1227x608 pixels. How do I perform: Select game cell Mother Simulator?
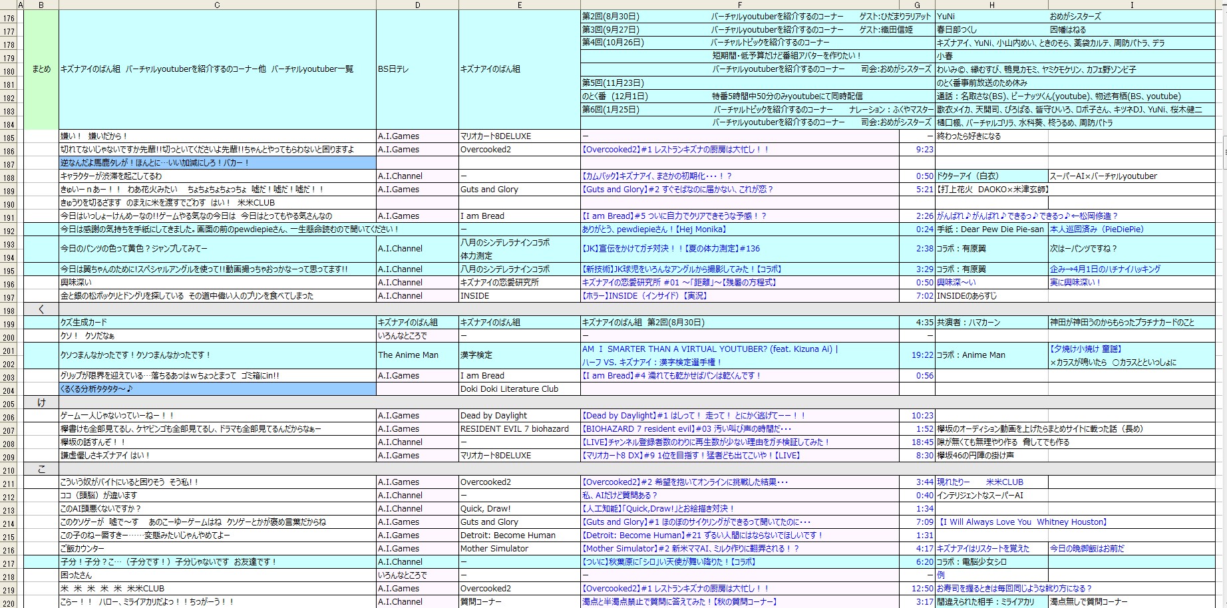[520, 549]
